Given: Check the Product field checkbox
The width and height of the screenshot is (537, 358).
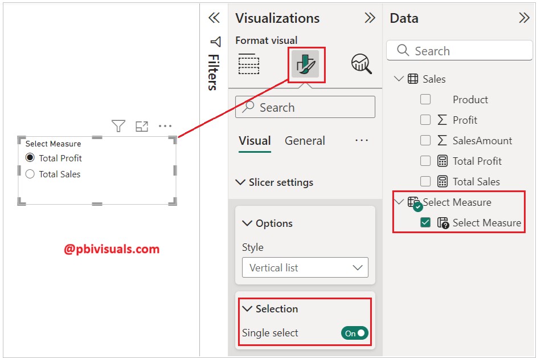Looking at the screenshot, I should coord(425,99).
